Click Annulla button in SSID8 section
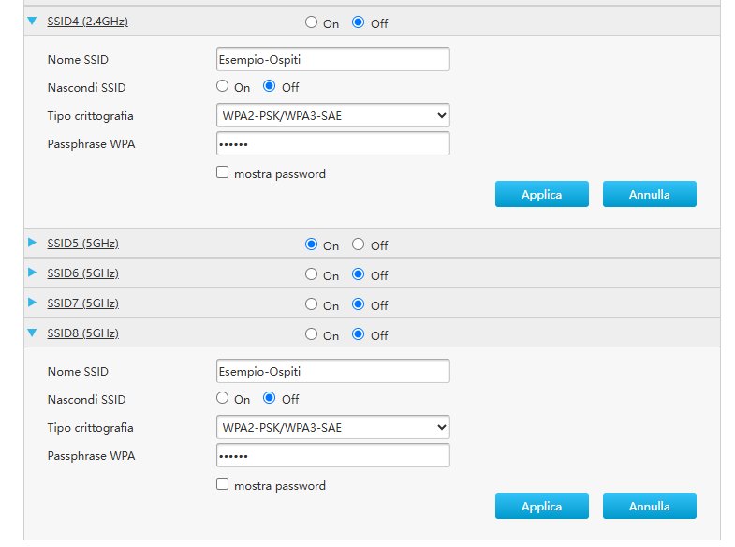Viewport: 735px width, 547px height. 649,506
